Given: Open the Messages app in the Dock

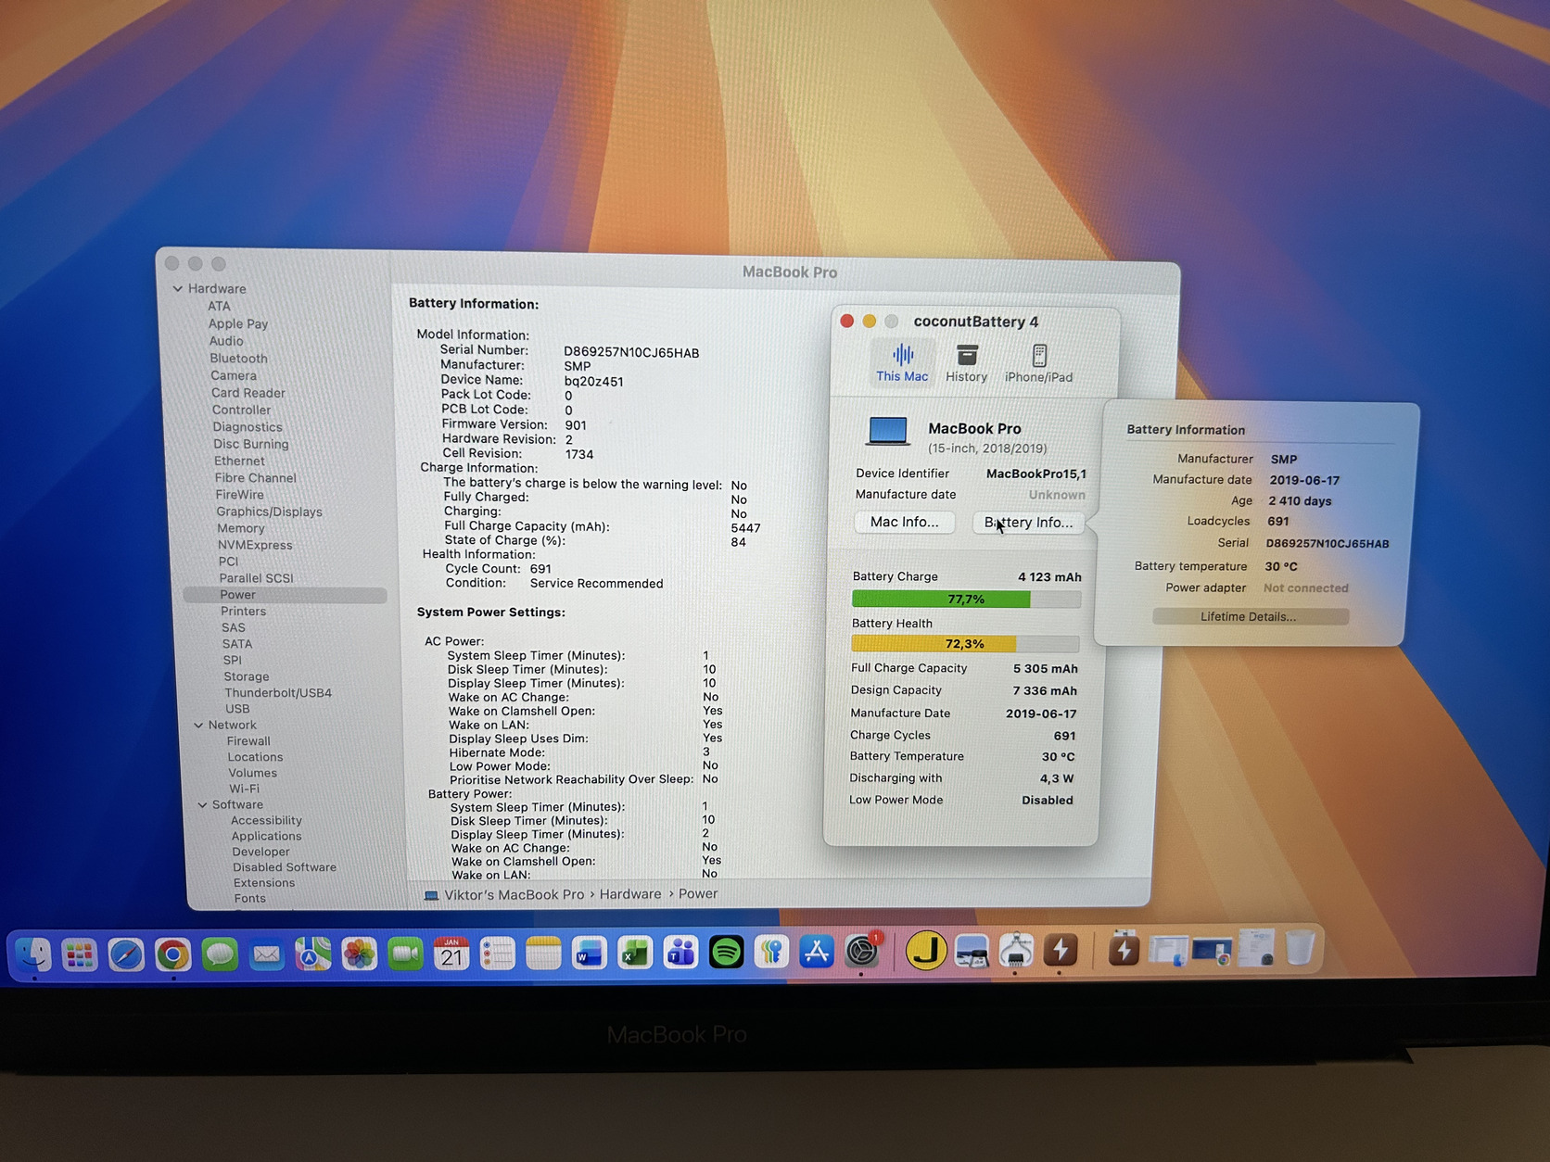Looking at the screenshot, I should (220, 954).
